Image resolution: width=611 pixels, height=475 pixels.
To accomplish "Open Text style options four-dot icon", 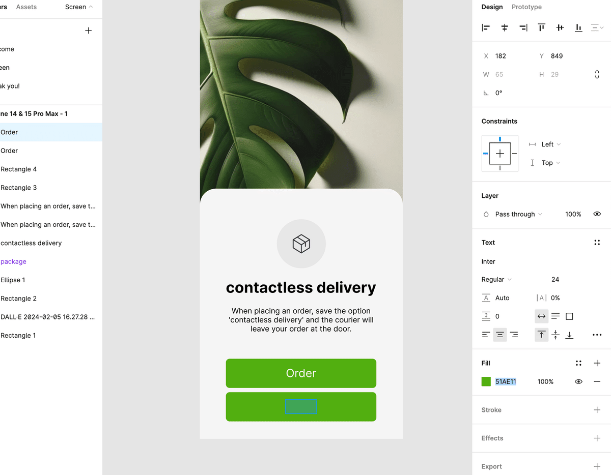I will 597,243.
